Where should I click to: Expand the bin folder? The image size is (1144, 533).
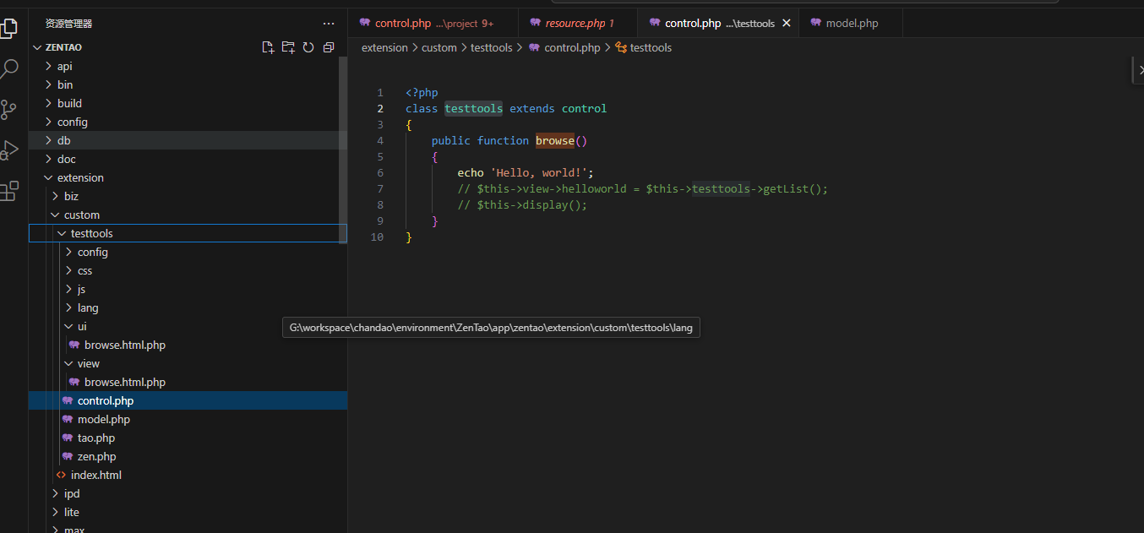pyautogui.click(x=48, y=84)
